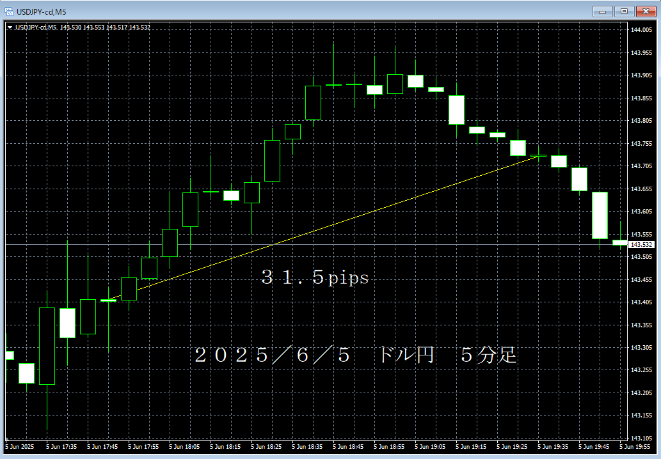Click the red close button on the window
661x459 pixels.
click(647, 11)
